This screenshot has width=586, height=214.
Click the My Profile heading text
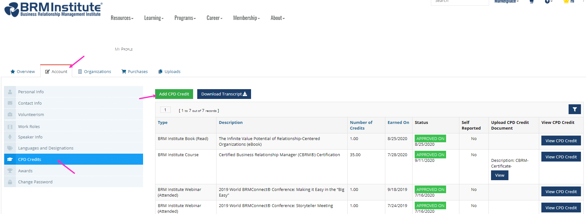[124, 49]
